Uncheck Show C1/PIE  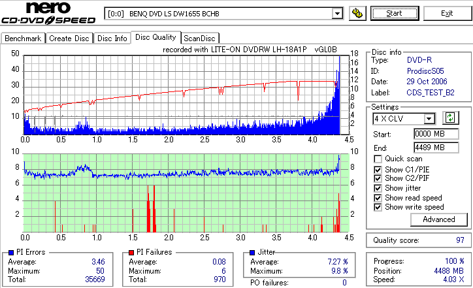(378, 170)
